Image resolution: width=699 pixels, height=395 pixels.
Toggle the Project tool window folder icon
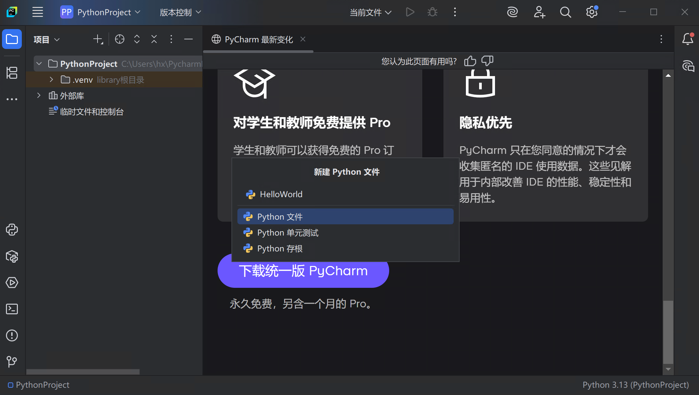click(x=12, y=39)
